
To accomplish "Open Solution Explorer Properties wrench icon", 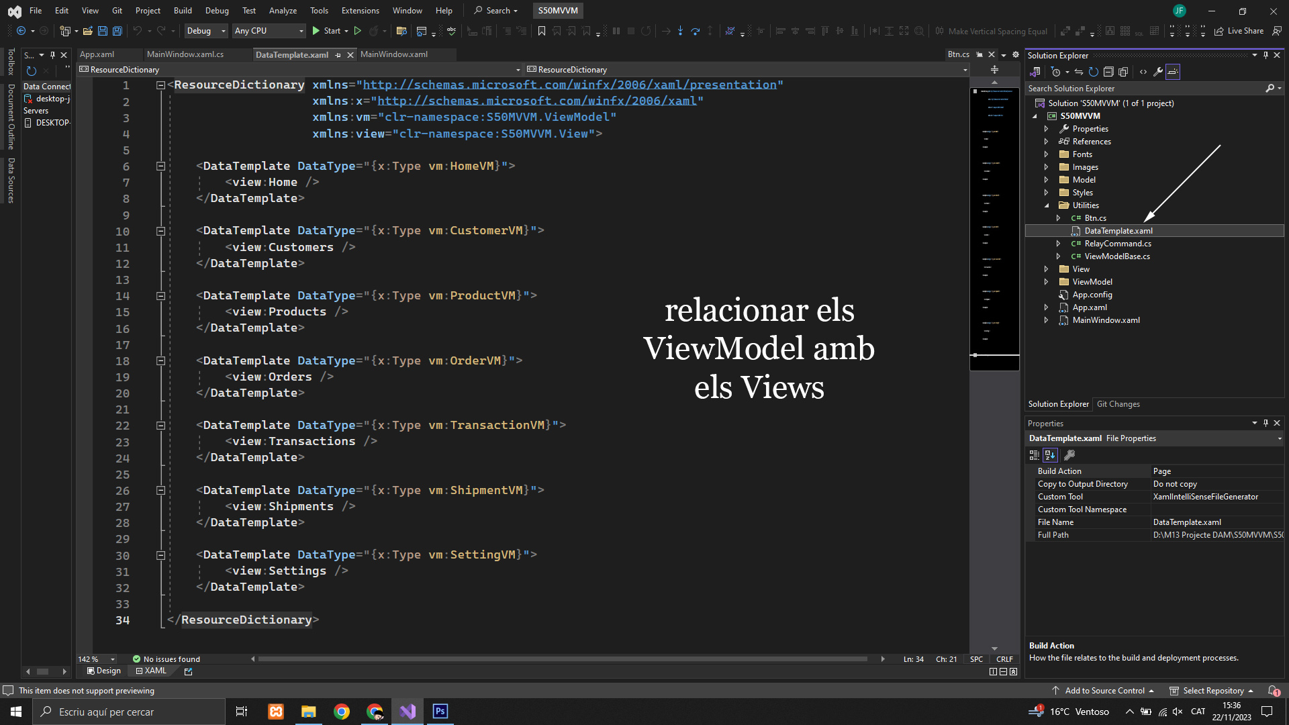I will [1158, 72].
